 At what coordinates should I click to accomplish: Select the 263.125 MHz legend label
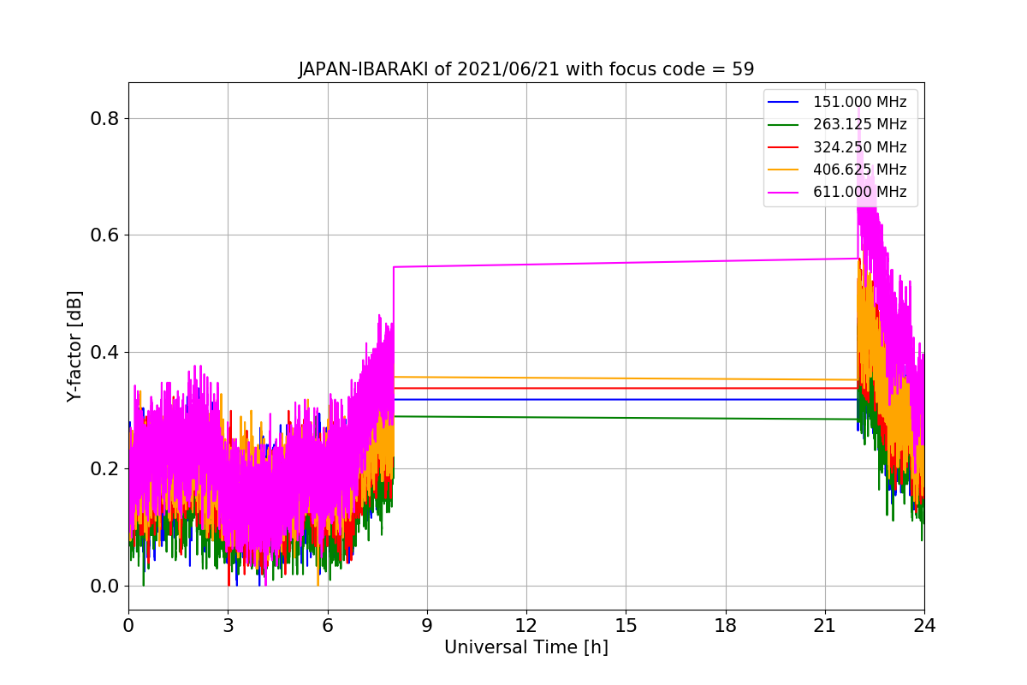859,124
